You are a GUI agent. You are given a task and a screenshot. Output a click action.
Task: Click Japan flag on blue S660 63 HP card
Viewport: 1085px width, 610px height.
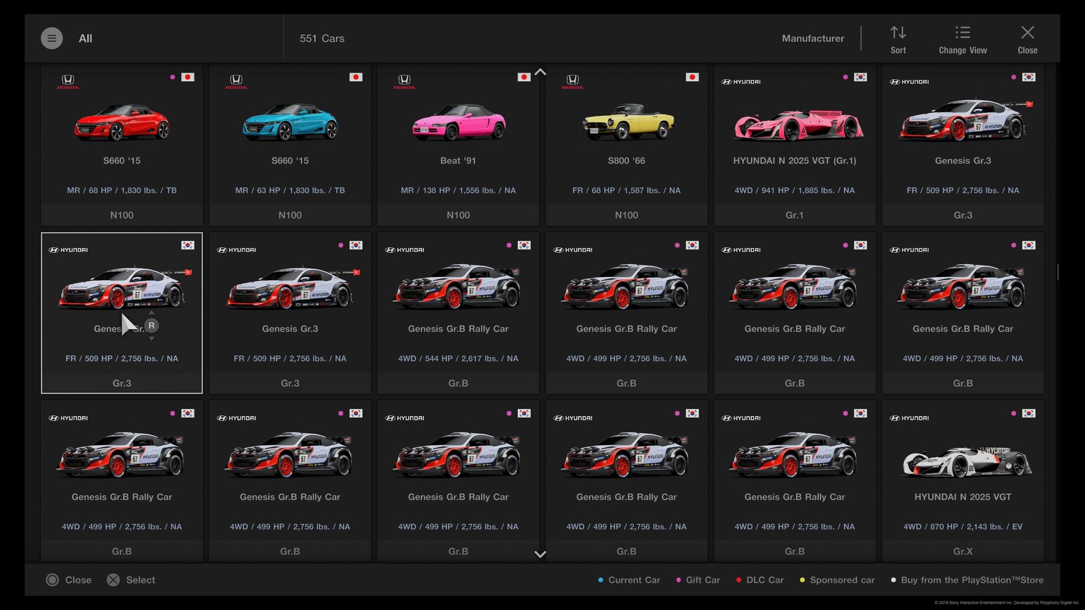356,77
